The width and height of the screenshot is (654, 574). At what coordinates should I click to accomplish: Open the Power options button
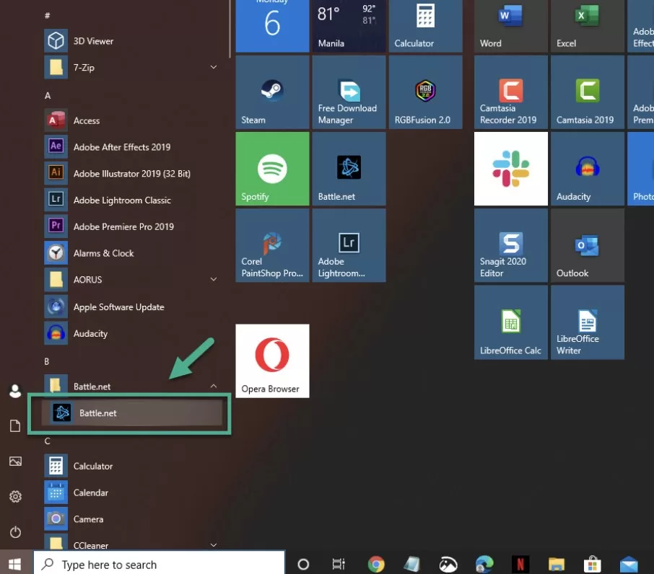15,532
